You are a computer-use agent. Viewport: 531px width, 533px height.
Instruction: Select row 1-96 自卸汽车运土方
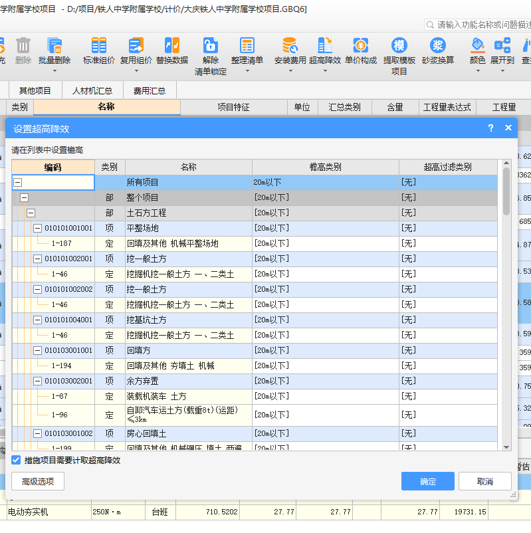tap(255, 415)
